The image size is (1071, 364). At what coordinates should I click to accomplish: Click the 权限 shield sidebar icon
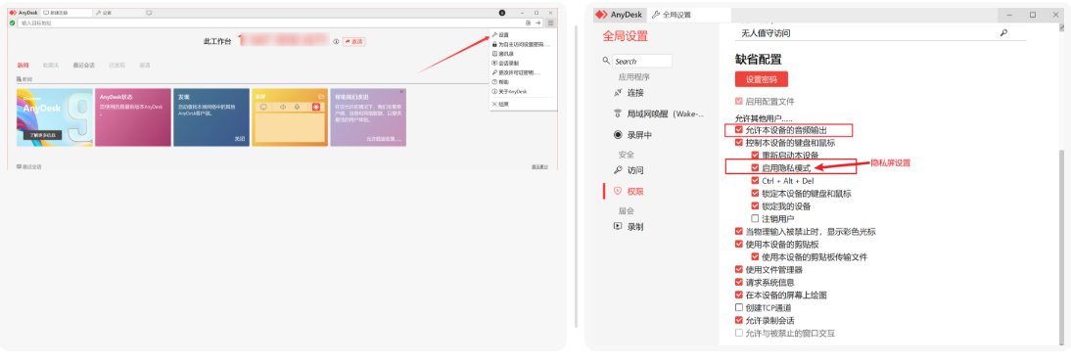coord(618,191)
